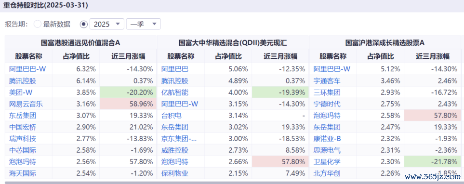Open 阿里巴巴-W link in 国富港股通远见价值混合A column
Viewport: 464px width, 184px height.
pyautogui.click(x=27, y=69)
